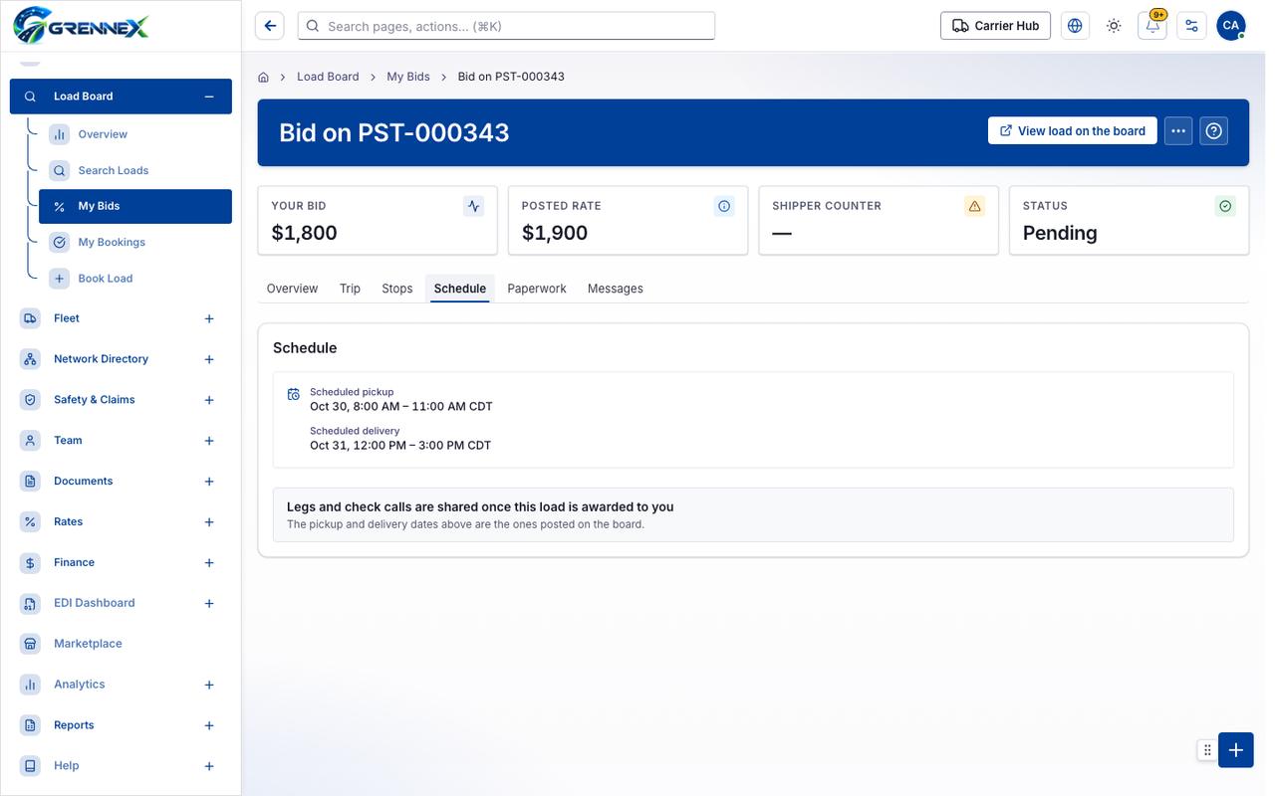Click View load on the board
This screenshot has width=1275, height=796.
point(1073,131)
